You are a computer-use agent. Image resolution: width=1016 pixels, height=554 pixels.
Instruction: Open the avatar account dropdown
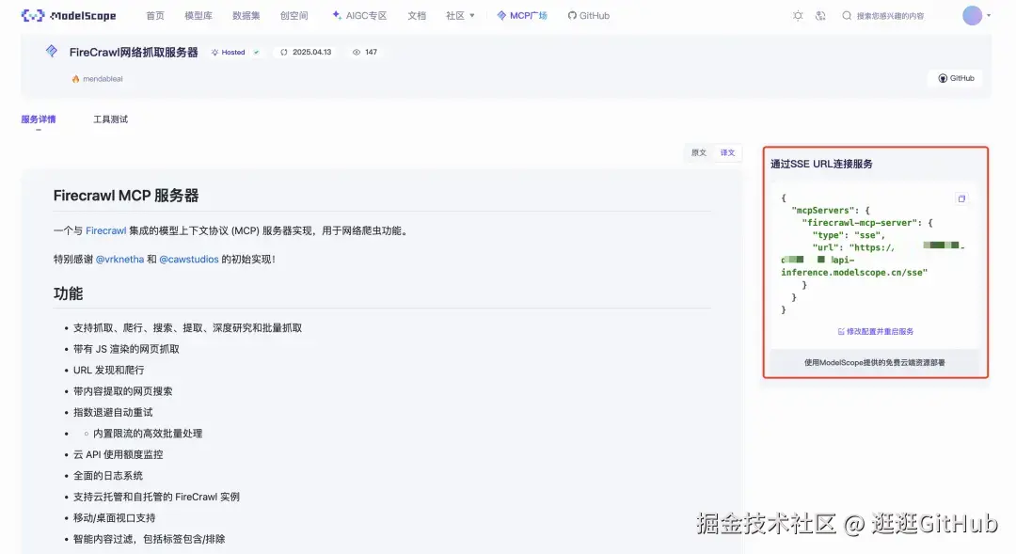(x=972, y=15)
